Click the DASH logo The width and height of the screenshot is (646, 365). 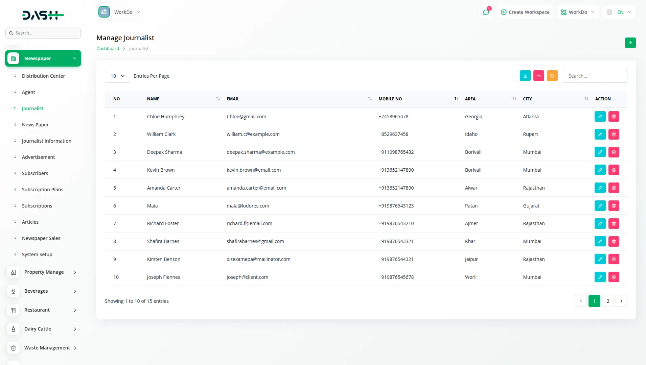[x=43, y=15]
